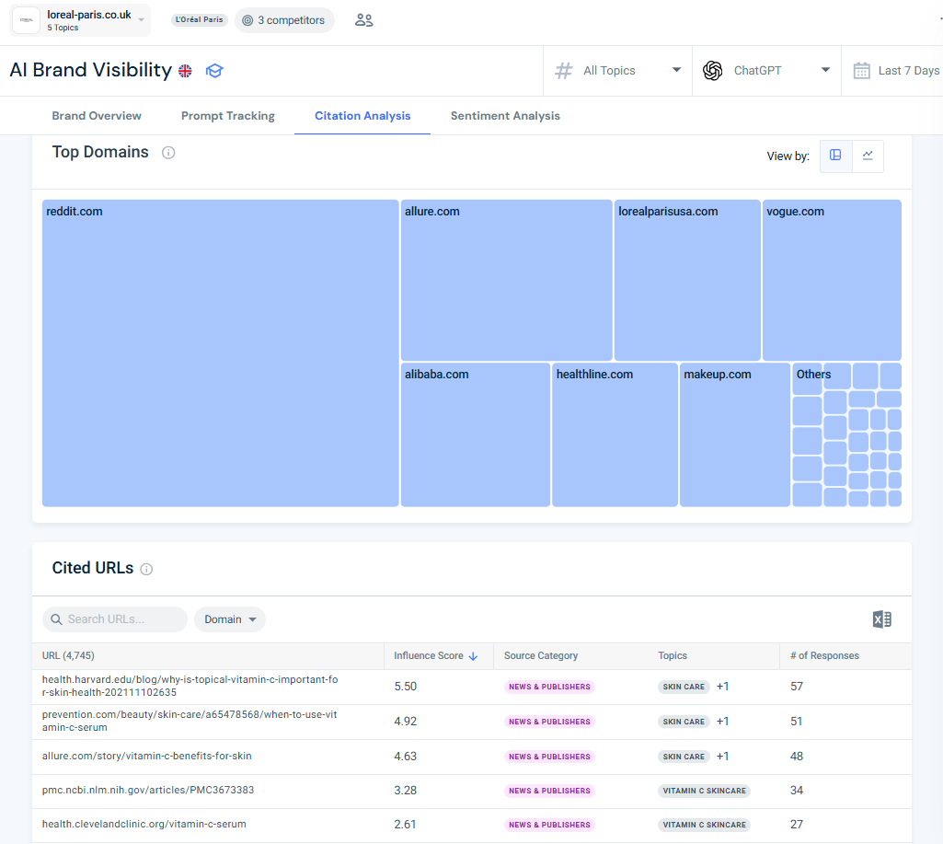Open the 3 competitors list
This screenshot has width=943, height=844.
pos(284,20)
